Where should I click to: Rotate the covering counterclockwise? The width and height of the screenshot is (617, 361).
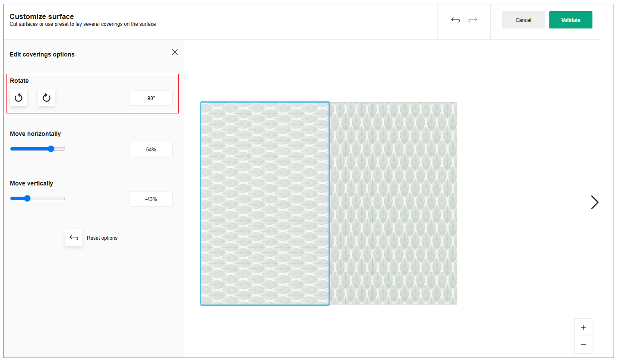point(19,97)
